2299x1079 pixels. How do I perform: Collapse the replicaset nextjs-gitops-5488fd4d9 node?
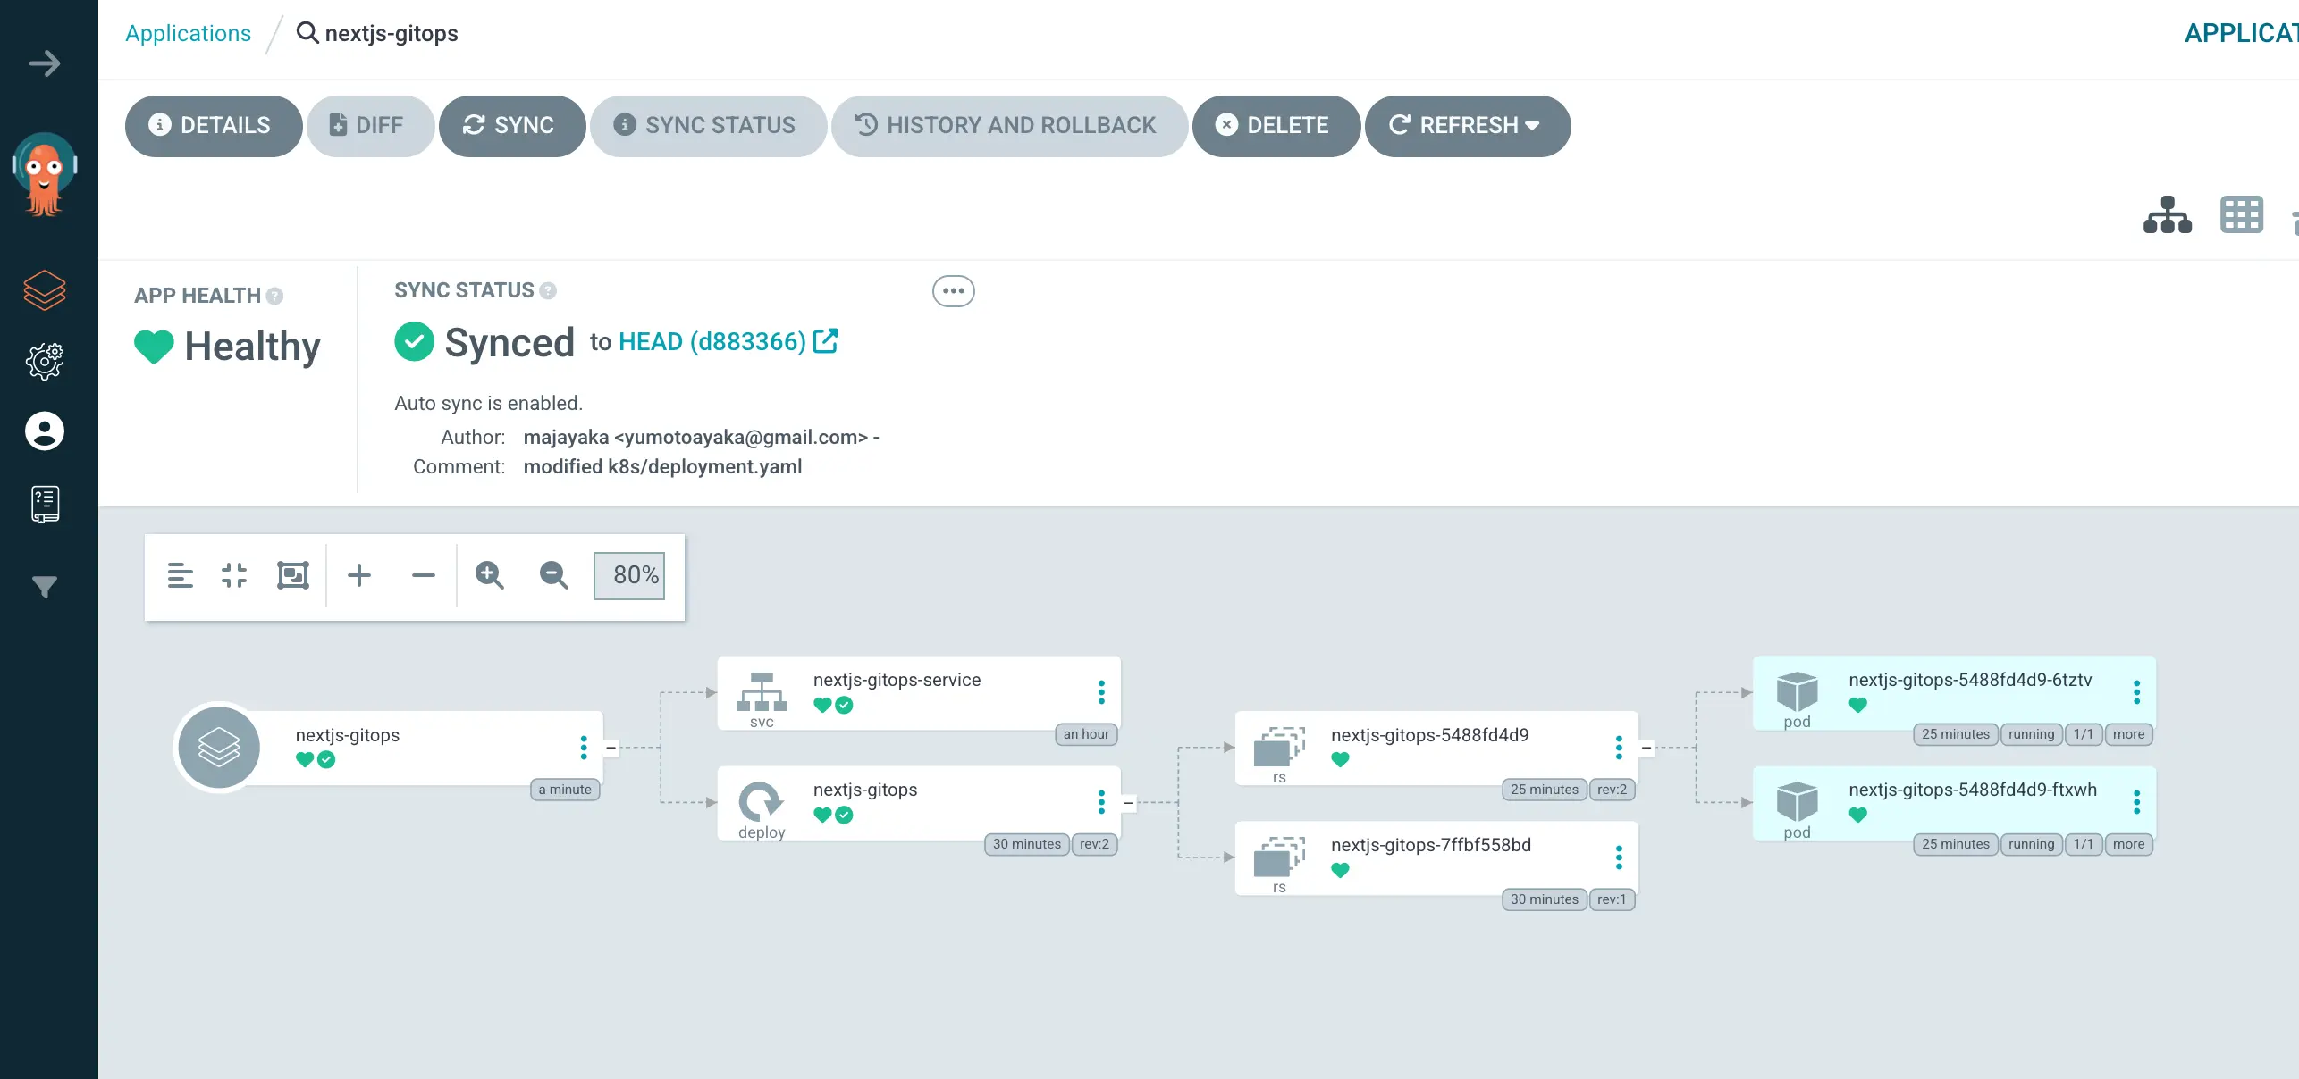coord(1647,747)
